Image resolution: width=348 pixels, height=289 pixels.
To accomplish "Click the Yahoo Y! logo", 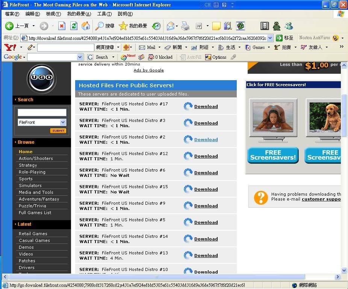I will pyautogui.click(x=10, y=47).
